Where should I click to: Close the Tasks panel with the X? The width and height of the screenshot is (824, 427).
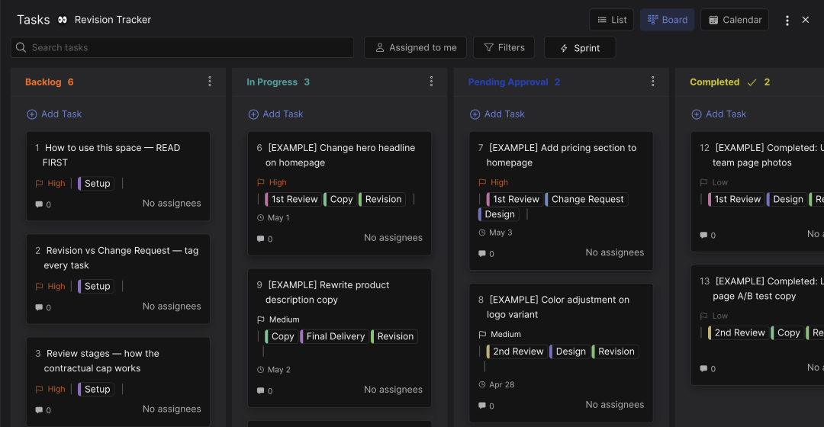pos(805,20)
